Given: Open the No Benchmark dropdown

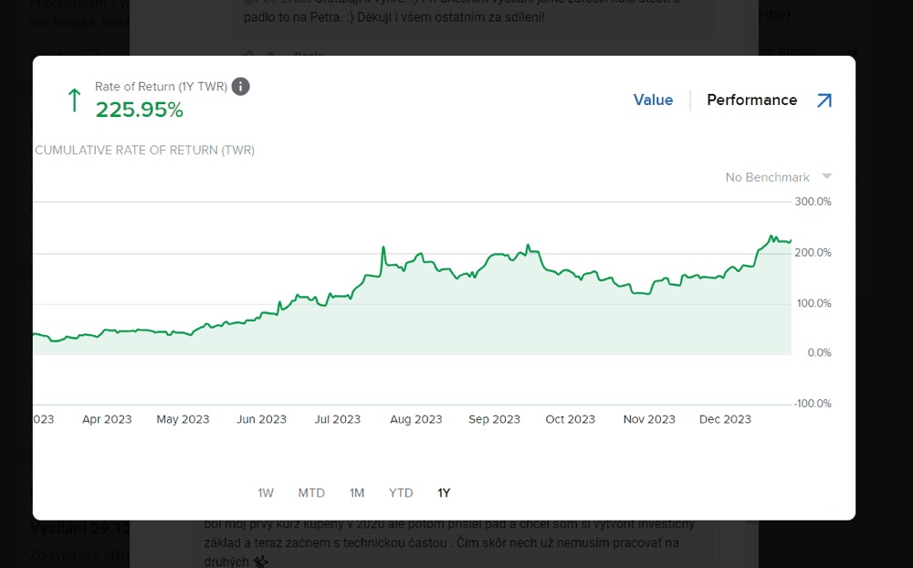Looking at the screenshot, I should point(778,177).
